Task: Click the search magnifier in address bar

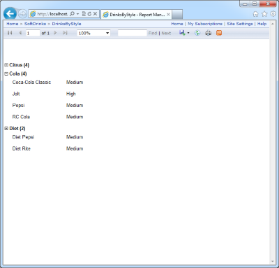Action: coord(72,14)
